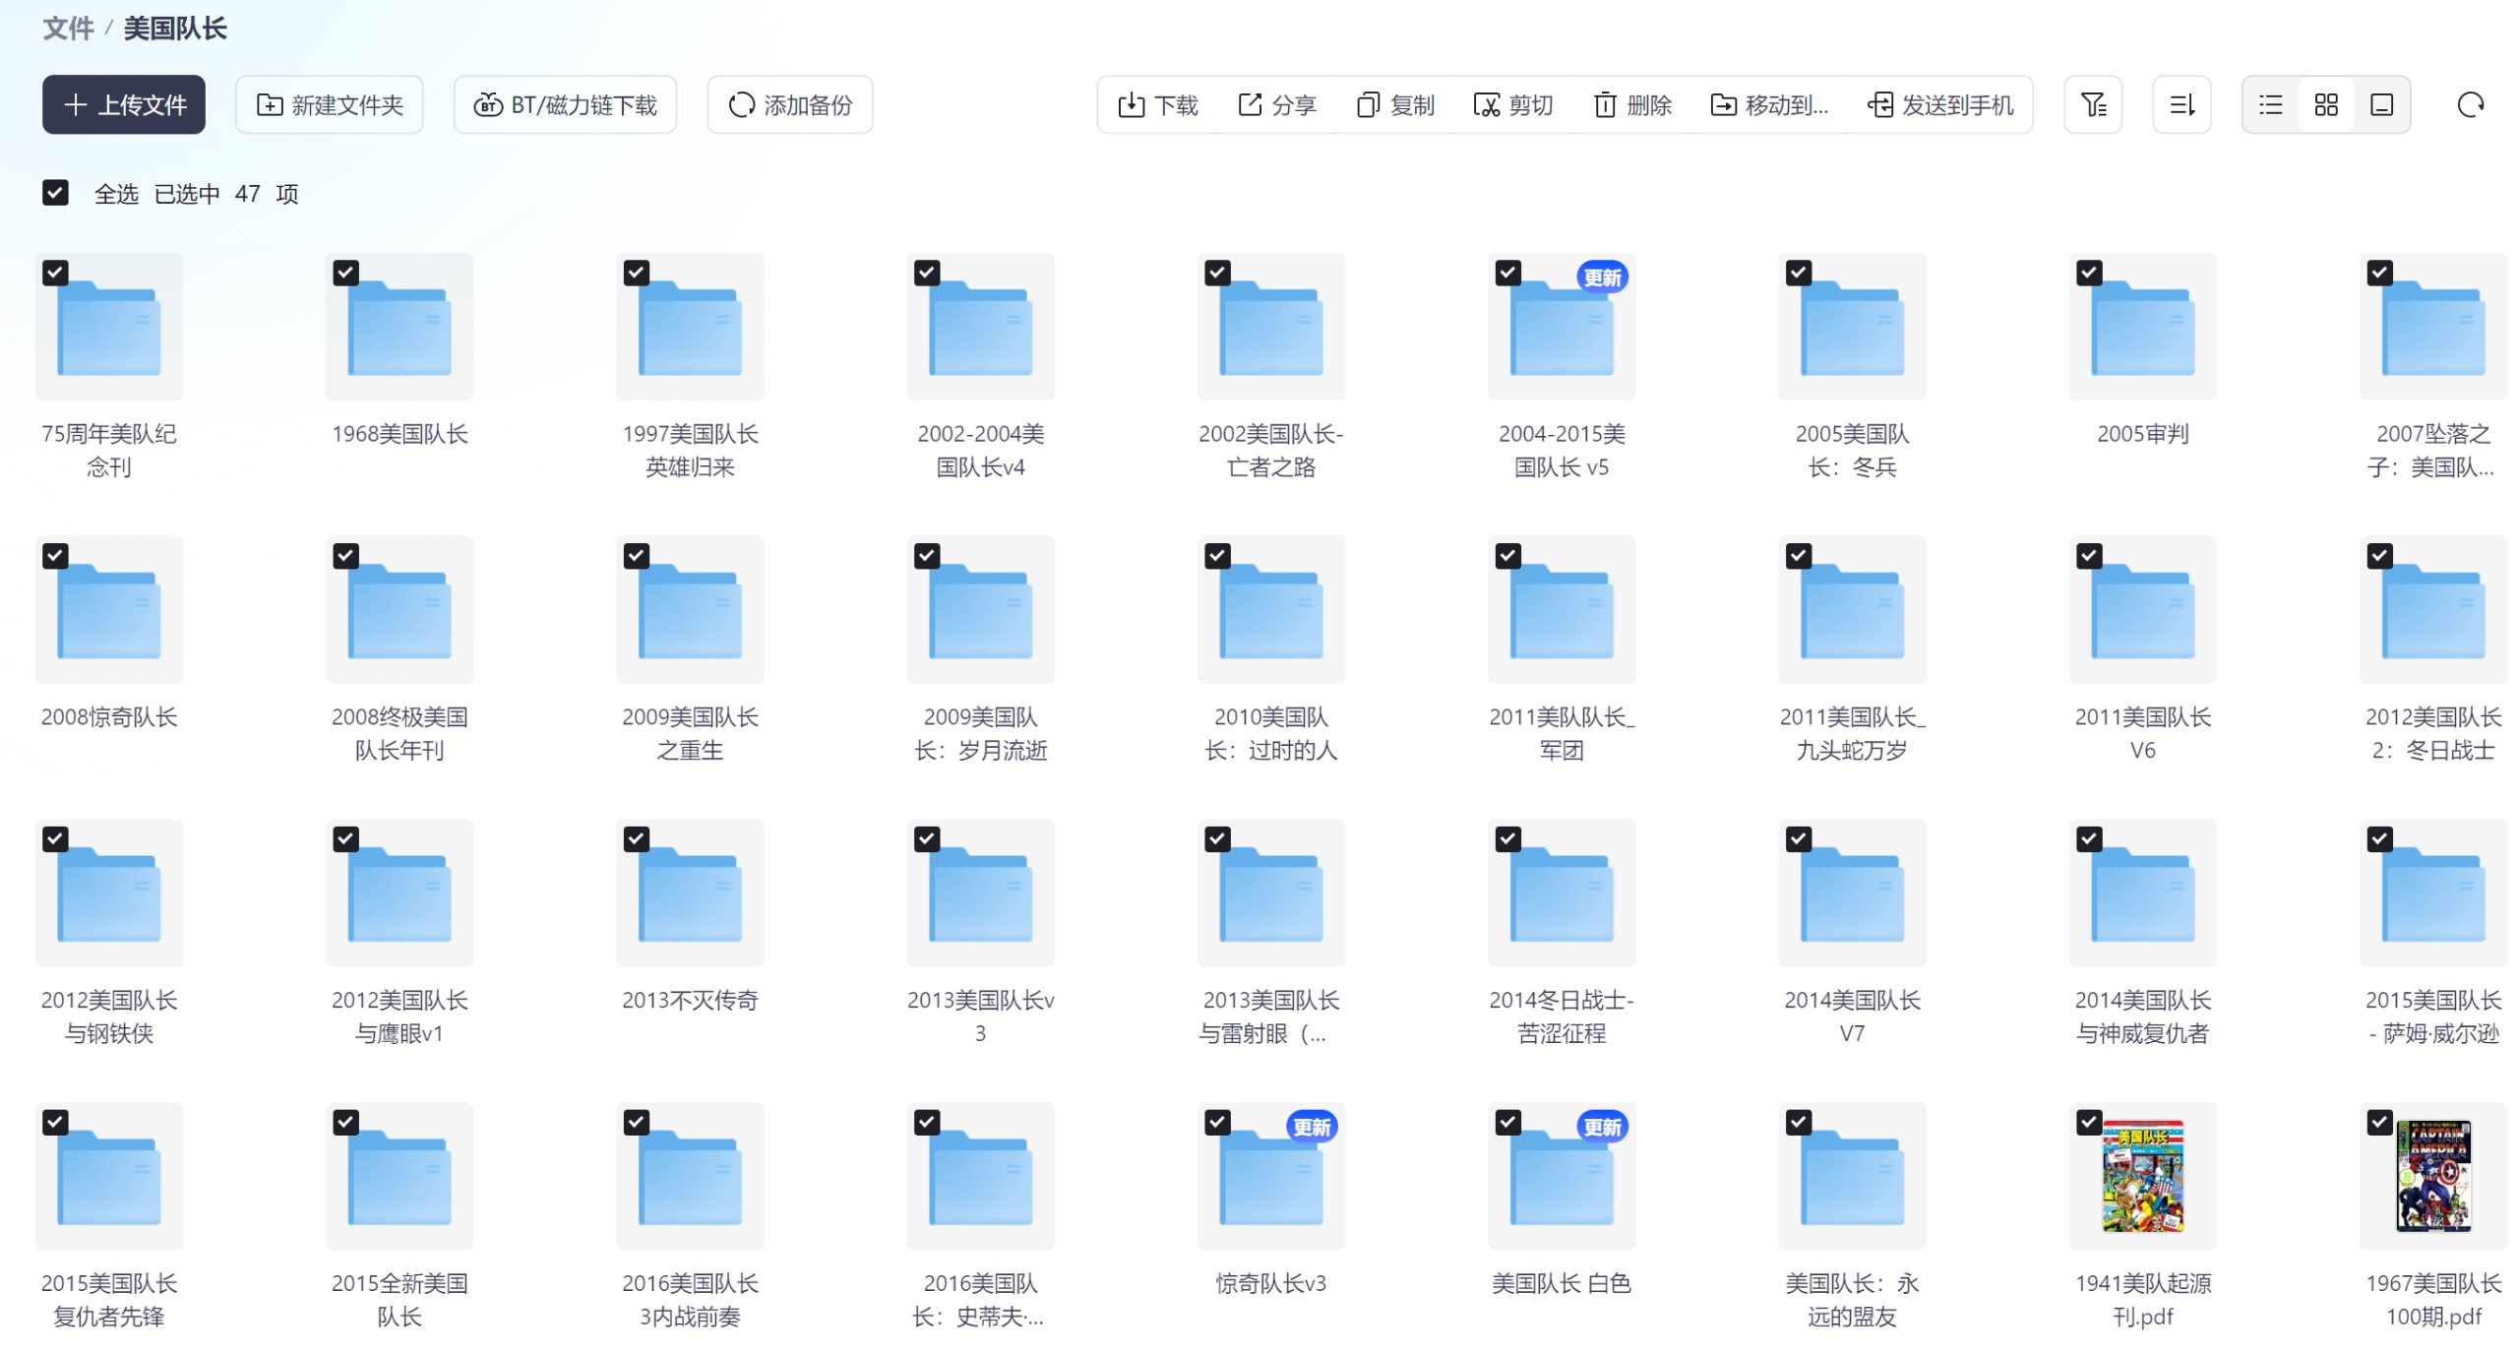This screenshot has width=2519, height=1353.
Task: Click the 2012美国队长与鹰眼v1 file name
Action: tap(399, 1015)
